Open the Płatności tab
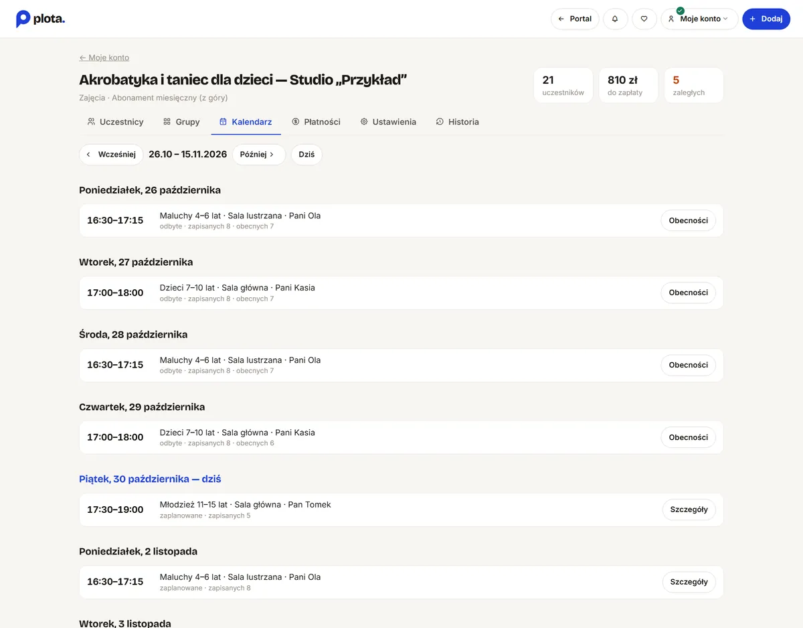 [x=316, y=122]
